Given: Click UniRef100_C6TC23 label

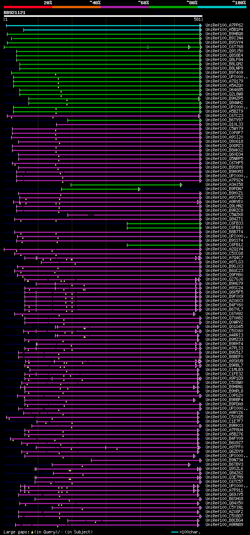Looking at the screenshot, I should [224, 116].
